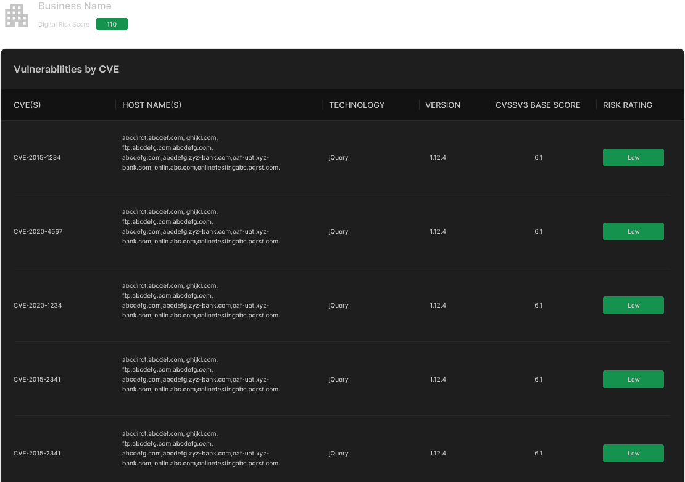Select the CVE-2020-1234 entry

tap(38, 305)
